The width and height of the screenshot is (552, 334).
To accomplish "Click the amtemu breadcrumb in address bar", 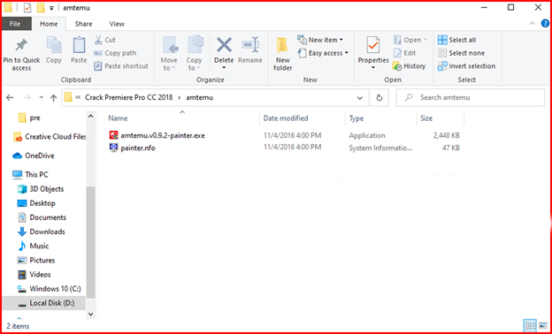I will pyautogui.click(x=200, y=97).
